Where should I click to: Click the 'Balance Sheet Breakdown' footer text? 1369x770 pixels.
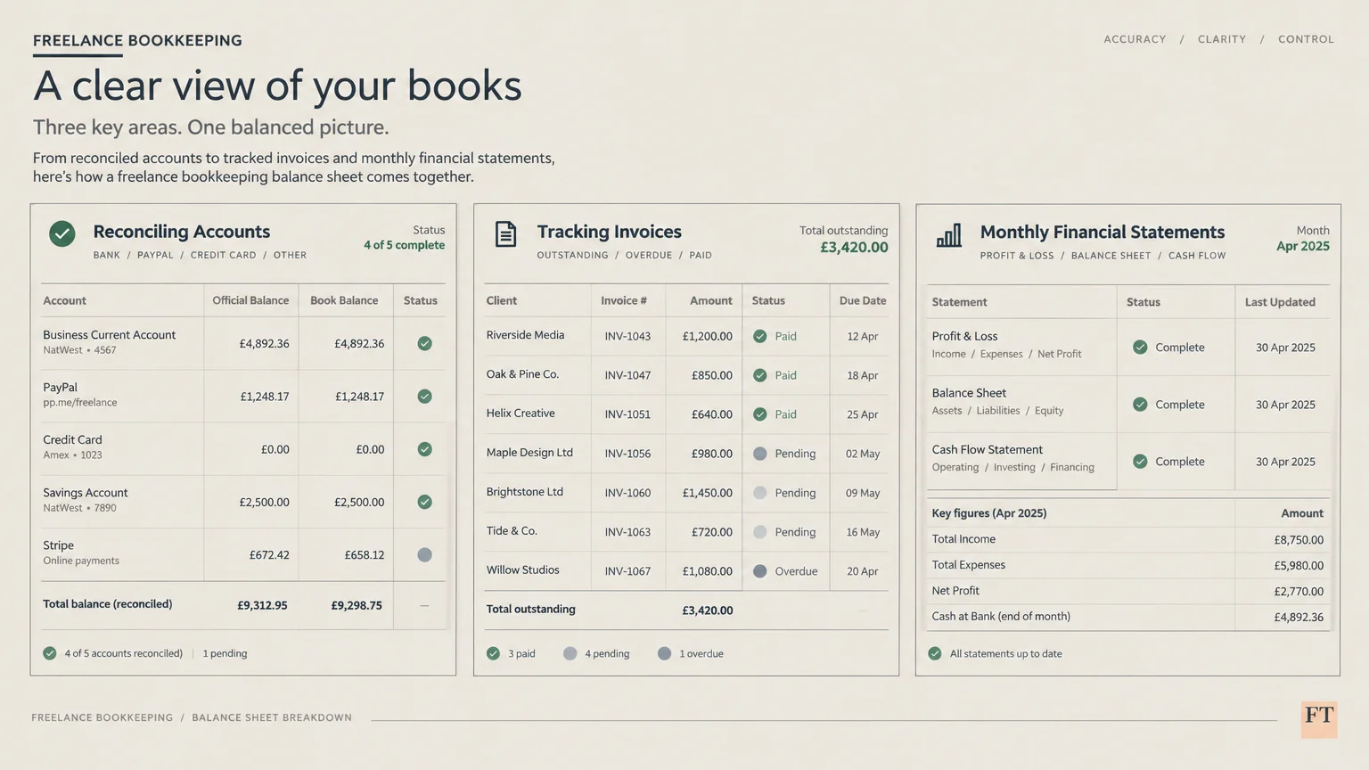272,717
